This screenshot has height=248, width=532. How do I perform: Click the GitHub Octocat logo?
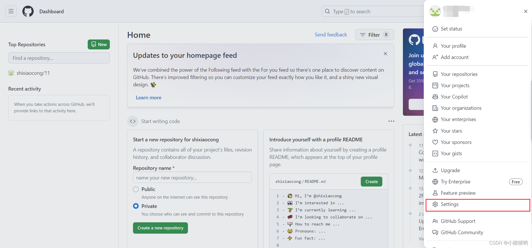(28, 11)
